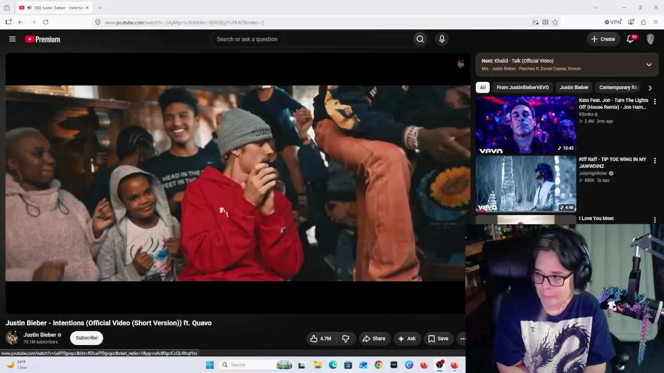This screenshot has width=664, height=373.
Task: Open the browser main menu
Action: tap(656, 22)
